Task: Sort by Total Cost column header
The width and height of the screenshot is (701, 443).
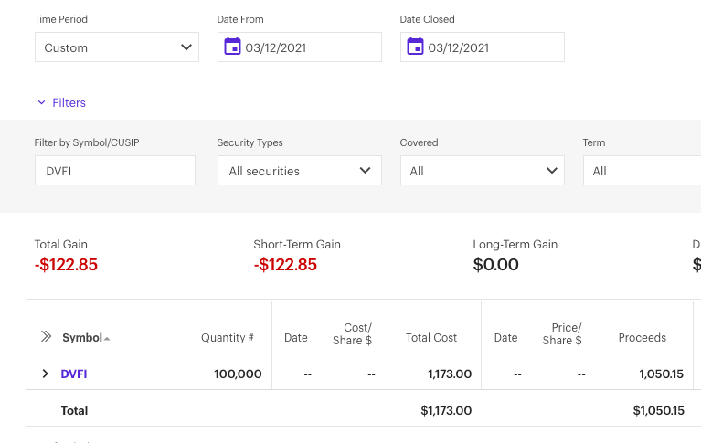Action: [x=431, y=338]
